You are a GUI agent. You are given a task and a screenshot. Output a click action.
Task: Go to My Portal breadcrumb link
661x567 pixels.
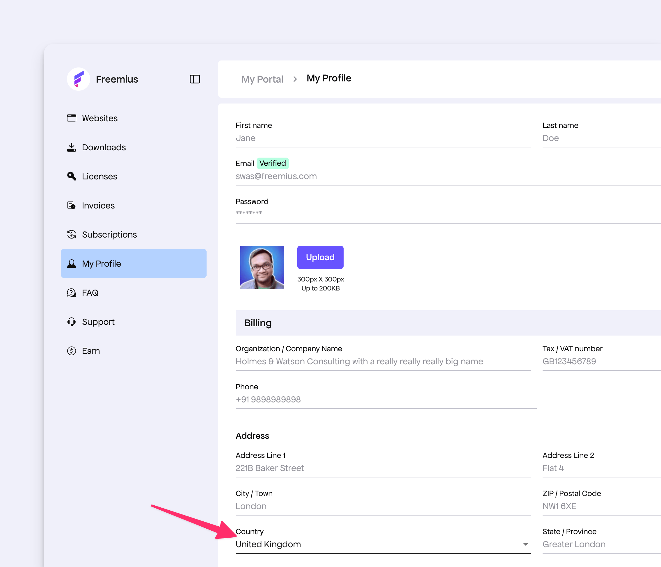point(262,79)
